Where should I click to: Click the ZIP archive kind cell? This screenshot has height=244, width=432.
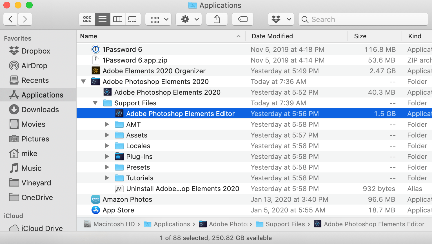coord(420,60)
